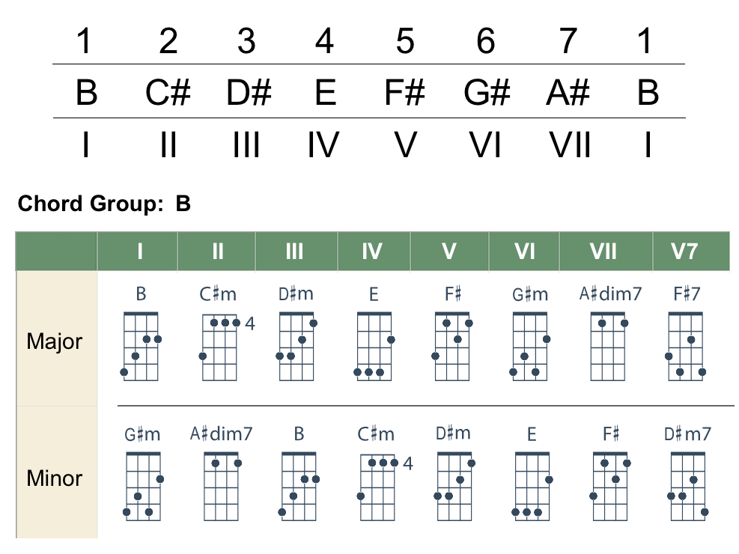
Task: Choose the G#m chord diagram in Minor row
Action: tap(142, 487)
